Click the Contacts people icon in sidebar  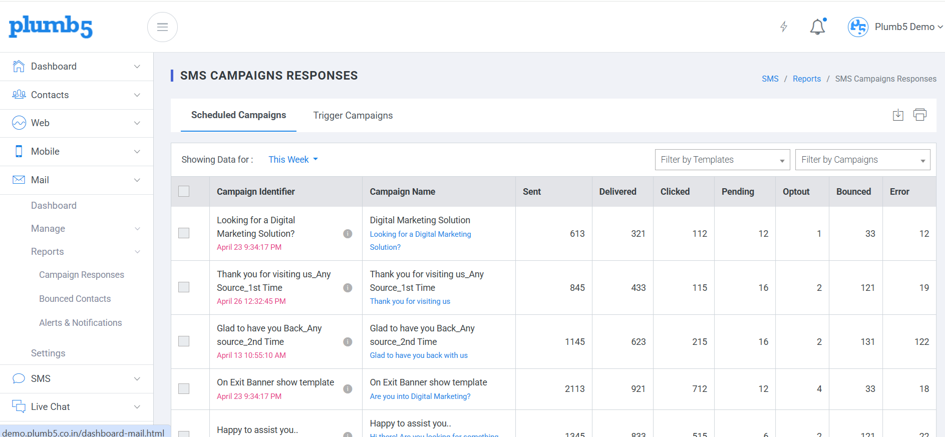[19, 95]
